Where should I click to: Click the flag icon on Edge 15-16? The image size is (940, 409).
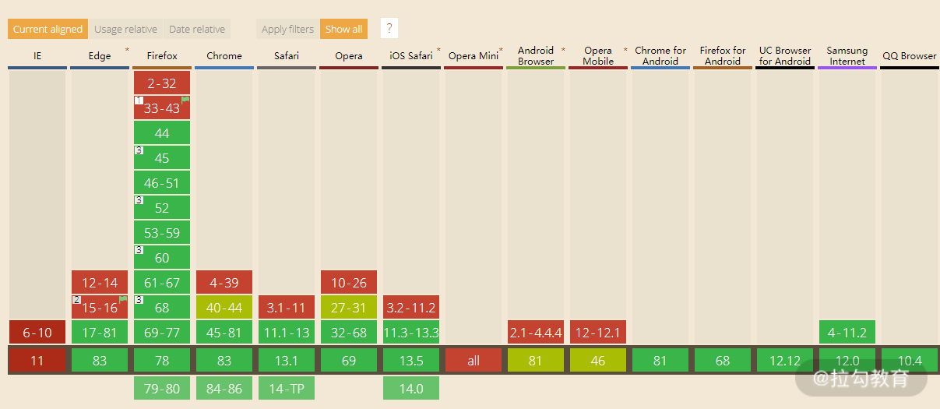coord(124,299)
